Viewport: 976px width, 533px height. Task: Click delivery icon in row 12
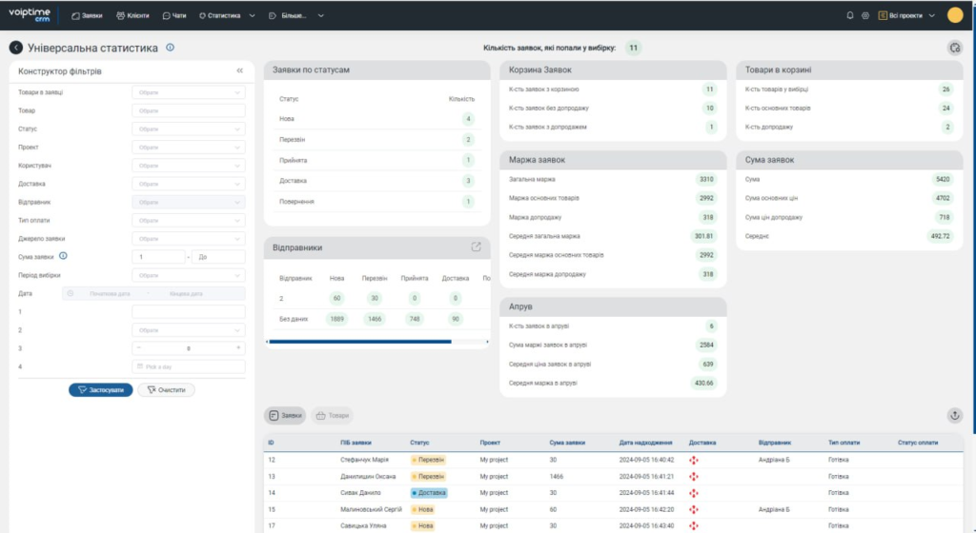pos(694,460)
